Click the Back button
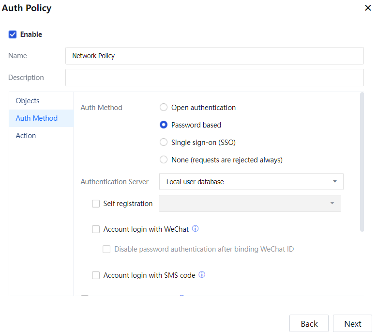The height and width of the screenshot is (334, 377). pyautogui.click(x=309, y=324)
